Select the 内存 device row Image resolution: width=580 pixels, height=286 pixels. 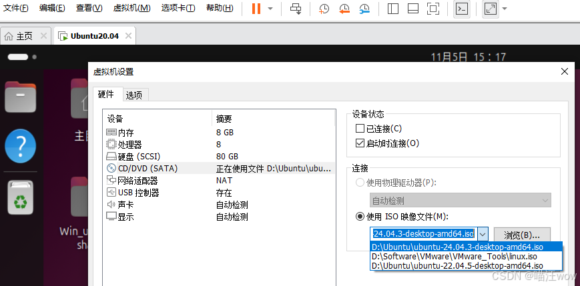(219, 132)
